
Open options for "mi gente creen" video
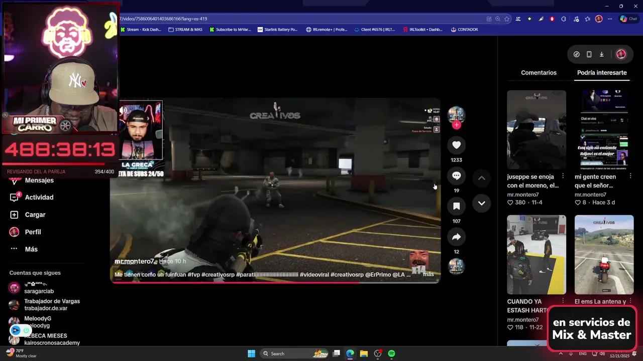click(x=630, y=176)
